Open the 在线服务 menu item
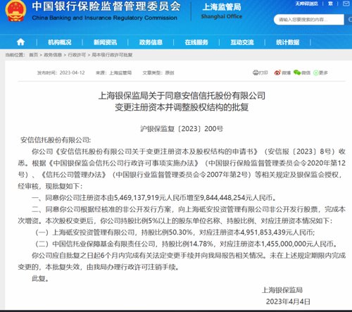 click(196, 42)
